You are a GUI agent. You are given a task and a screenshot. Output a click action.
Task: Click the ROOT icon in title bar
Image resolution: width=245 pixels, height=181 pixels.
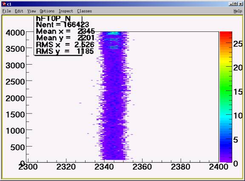tap(4, 4)
